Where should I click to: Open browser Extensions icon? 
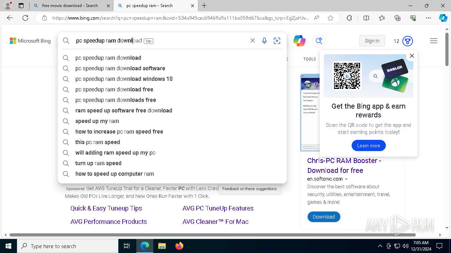(x=349, y=18)
